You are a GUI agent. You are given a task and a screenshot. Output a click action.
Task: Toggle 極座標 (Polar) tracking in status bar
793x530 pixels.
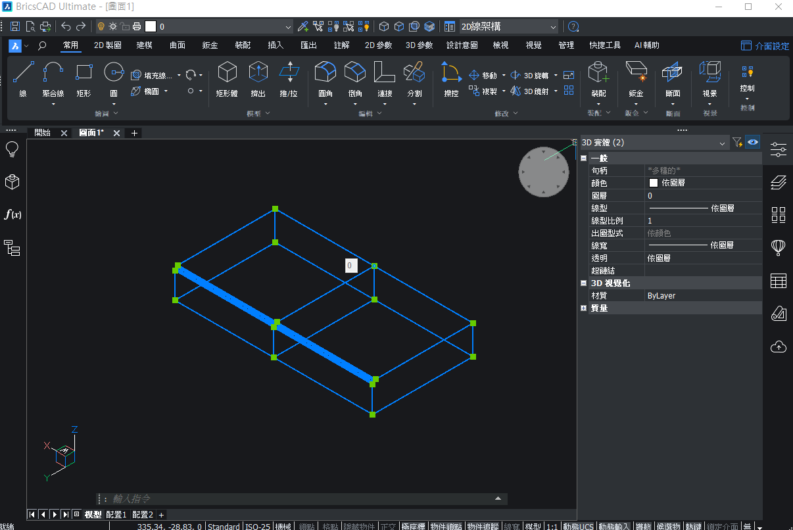pos(414,526)
